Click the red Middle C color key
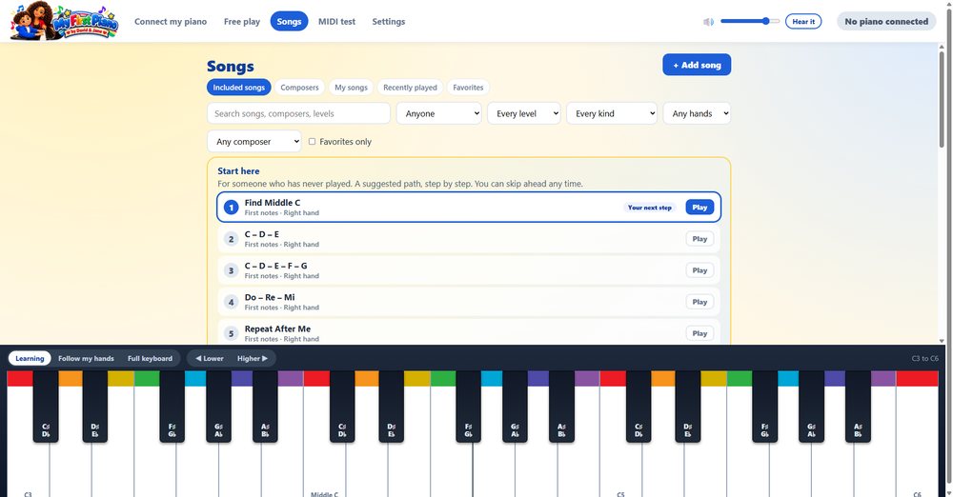Viewport: 953px width, 497px height. coord(316,379)
